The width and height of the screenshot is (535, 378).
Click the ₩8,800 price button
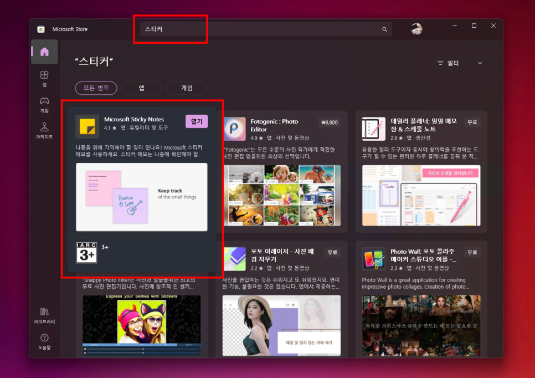pos(330,122)
